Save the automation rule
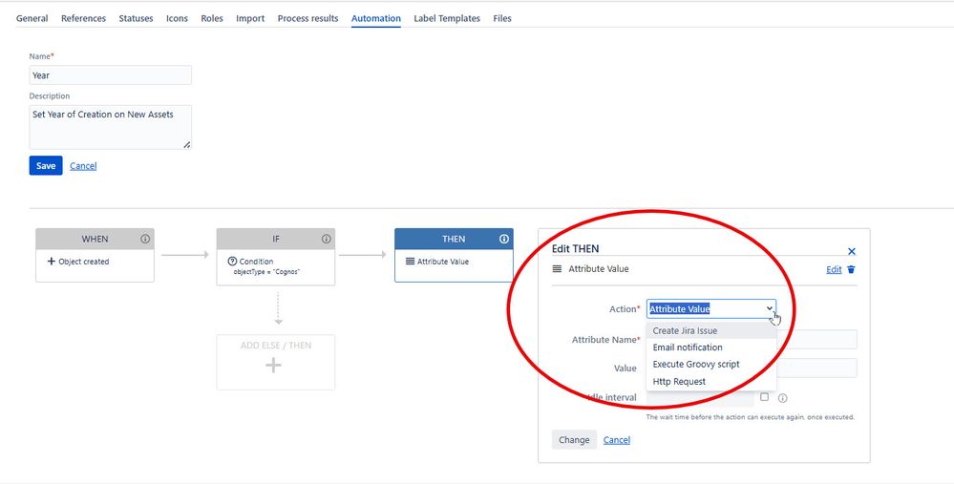The image size is (954, 484). pyautogui.click(x=46, y=165)
